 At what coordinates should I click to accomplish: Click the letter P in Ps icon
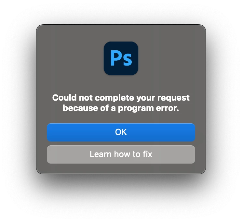click(116, 58)
